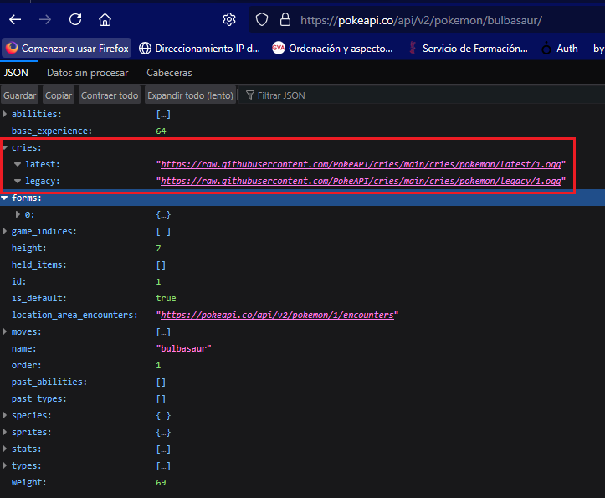Click the Auth bookmark favicon
The image size is (605, 498).
546,49
